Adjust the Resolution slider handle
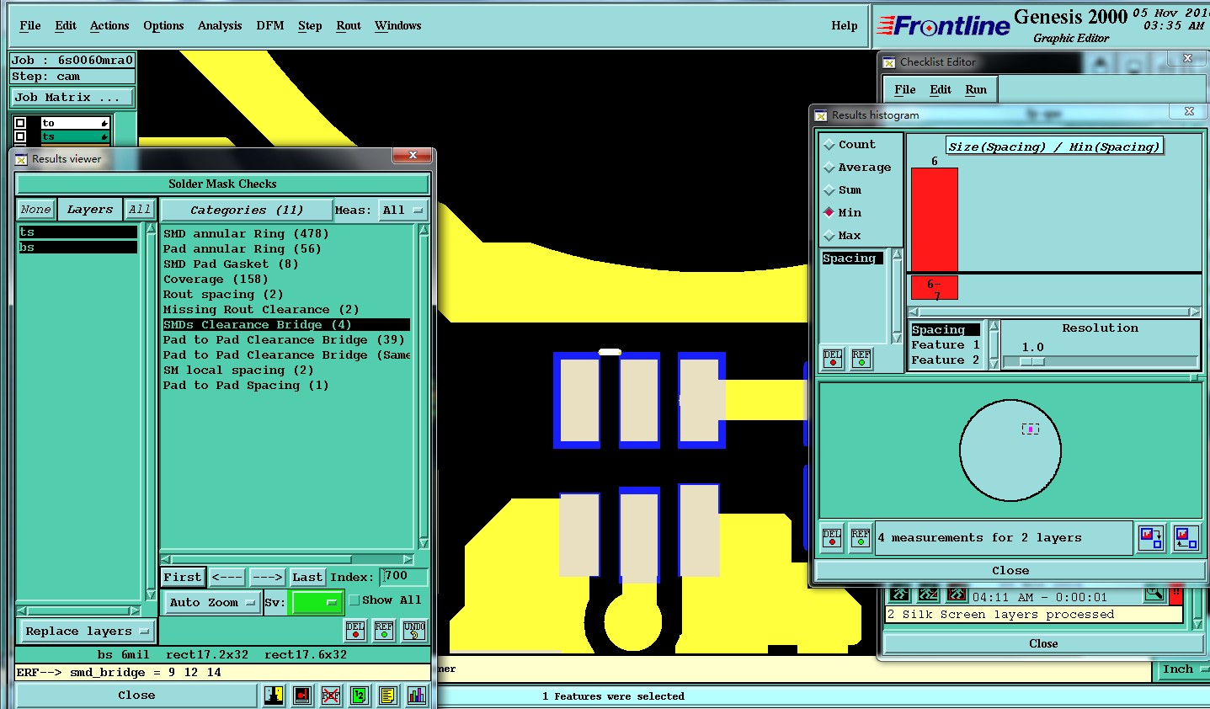Screen dimensions: 1210x709 pyautogui.click(x=1032, y=361)
